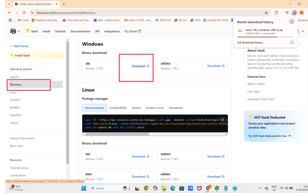Open the Tutorial Library resource
Screen dimensions: 308x193
(x=19, y=168)
